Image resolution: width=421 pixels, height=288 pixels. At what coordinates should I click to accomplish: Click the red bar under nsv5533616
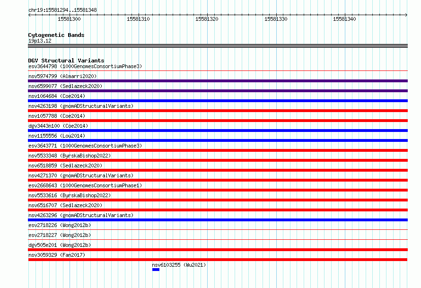(x=218, y=200)
